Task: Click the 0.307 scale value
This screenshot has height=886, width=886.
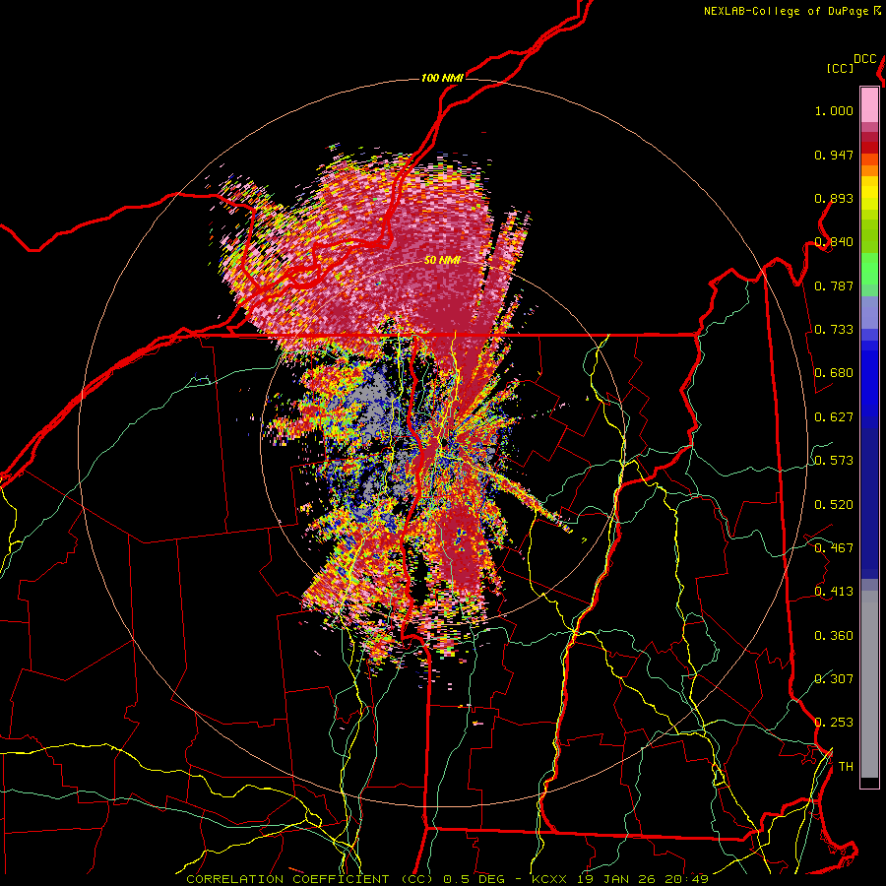Action: coord(834,679)
